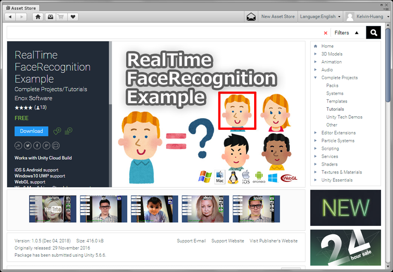Share asset on Facebook
Screen dimensions: 393x272
[37, 145]
